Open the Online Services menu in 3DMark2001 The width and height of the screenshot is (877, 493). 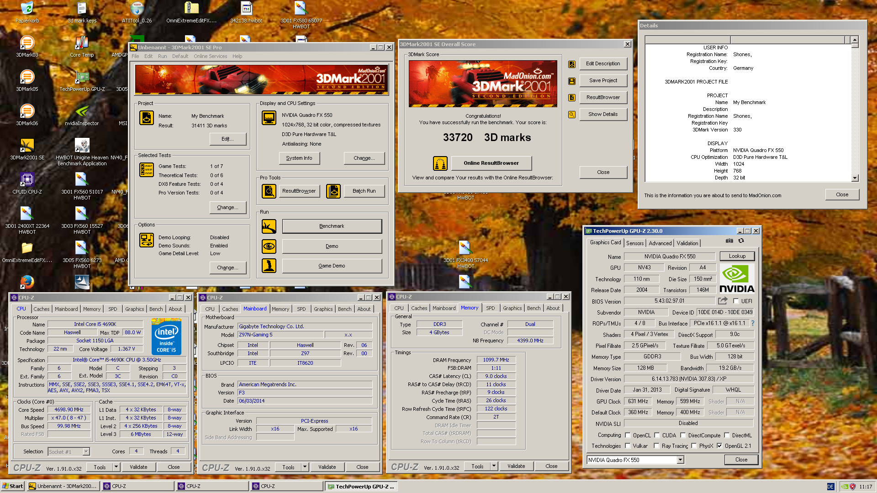(210, 57)
